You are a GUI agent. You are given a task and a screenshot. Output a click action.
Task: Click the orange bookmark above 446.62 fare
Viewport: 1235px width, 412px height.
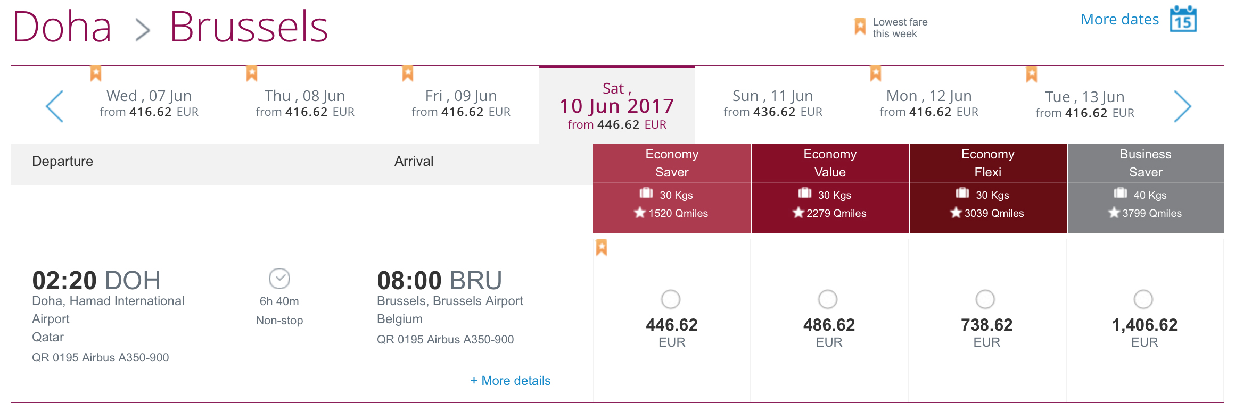point(602,248)
